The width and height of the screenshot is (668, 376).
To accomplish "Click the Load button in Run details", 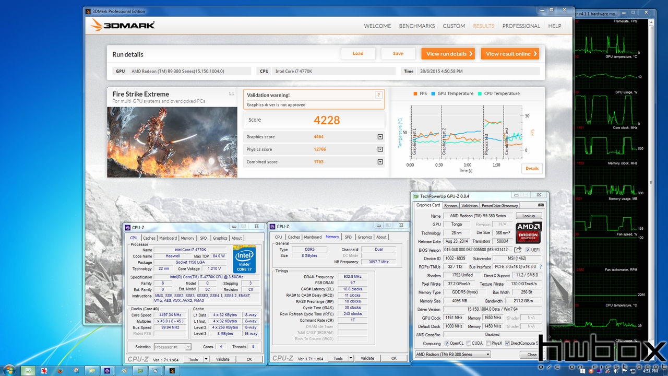I will pyautogui.click(x=358, y=53).
